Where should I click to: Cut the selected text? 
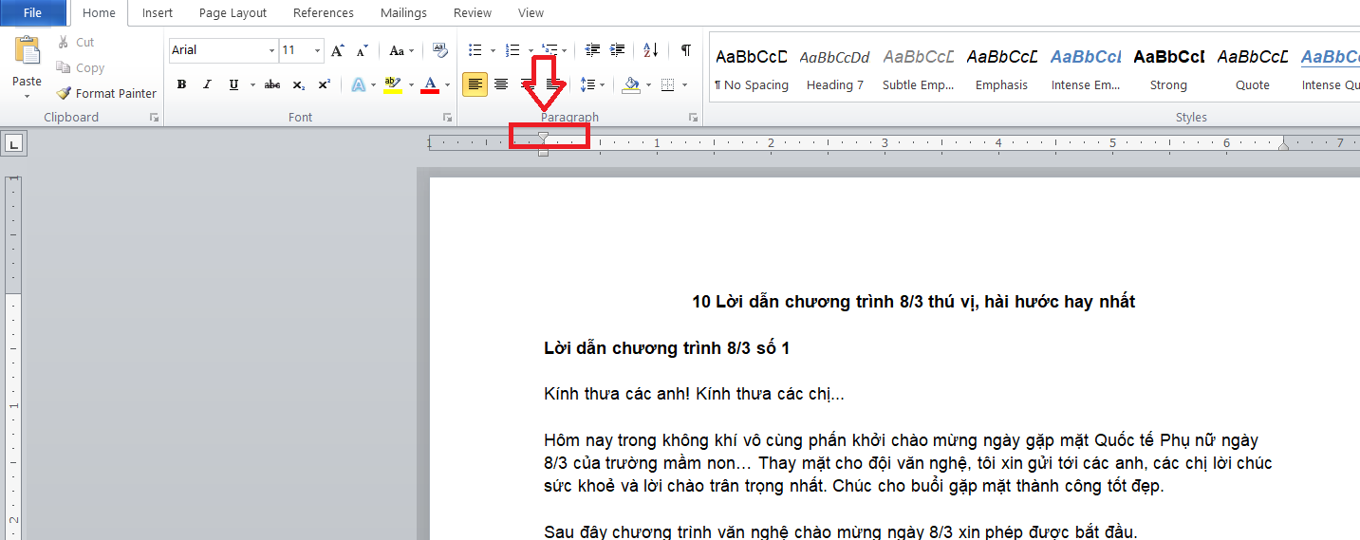coord(75,42)
